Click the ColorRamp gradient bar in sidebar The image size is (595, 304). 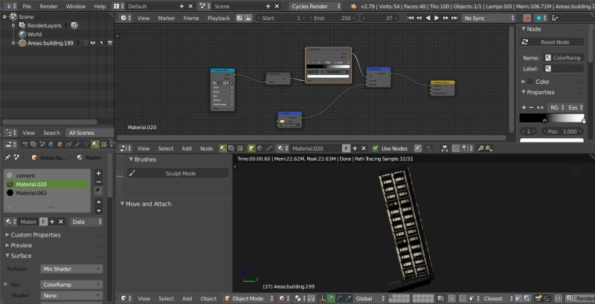click(x=552, y=119)
